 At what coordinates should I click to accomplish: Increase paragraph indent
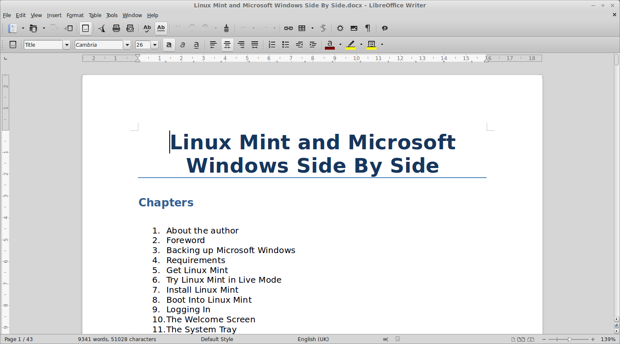313,45
